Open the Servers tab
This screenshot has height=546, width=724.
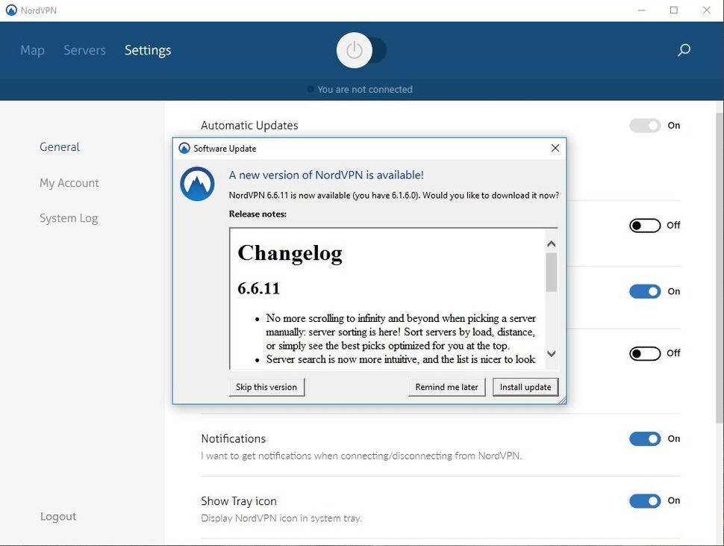pyautogui.click(x=84, y=50)
